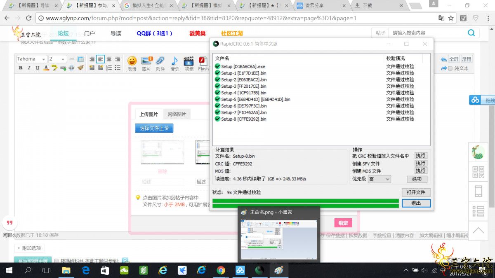This screenshot has height=278, width=495.
Task: Click the QR code sidebar icon
Action: pos(478,171)
